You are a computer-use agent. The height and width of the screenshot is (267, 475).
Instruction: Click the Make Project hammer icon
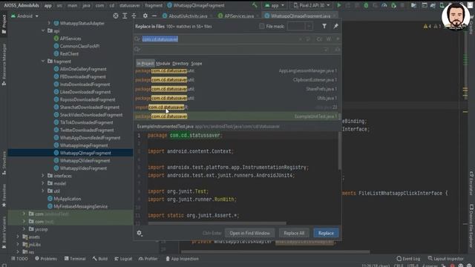pos(255,5)
